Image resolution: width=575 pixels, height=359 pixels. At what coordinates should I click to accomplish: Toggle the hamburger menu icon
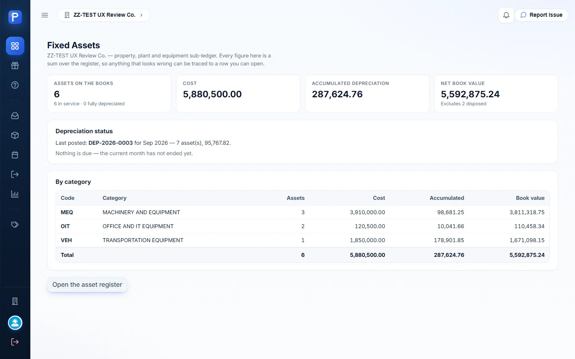tap(45, 15)
